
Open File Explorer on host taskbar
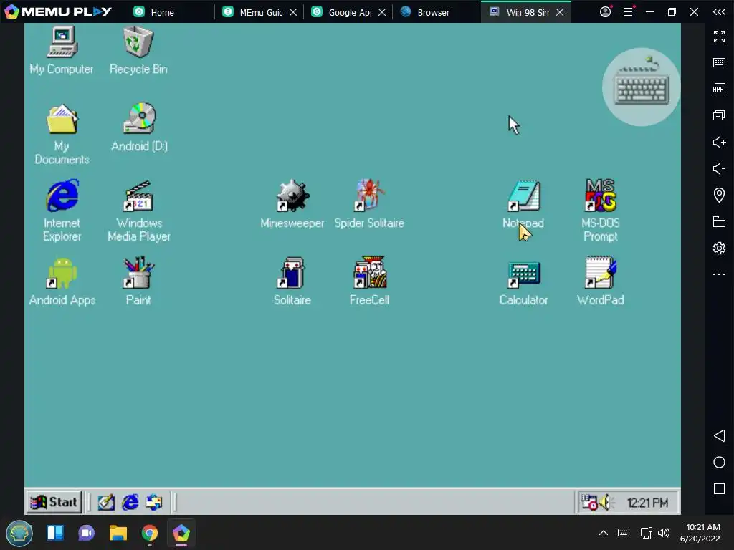[118, 533]
